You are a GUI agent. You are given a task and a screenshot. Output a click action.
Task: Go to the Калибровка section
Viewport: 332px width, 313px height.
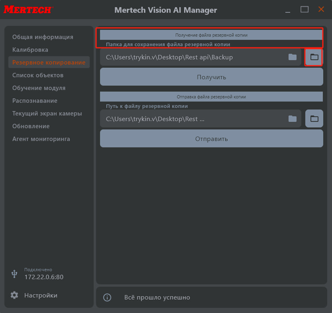30,50
